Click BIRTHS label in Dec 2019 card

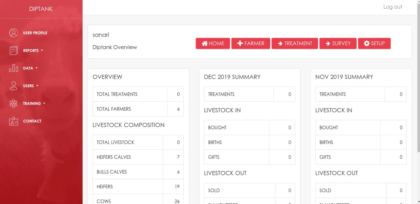(x=215, y=142)
